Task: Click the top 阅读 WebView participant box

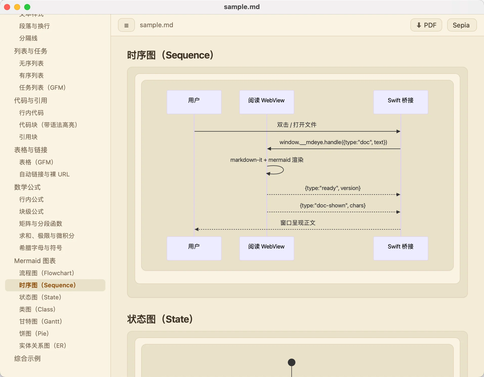Action: [x=267, y=102]
